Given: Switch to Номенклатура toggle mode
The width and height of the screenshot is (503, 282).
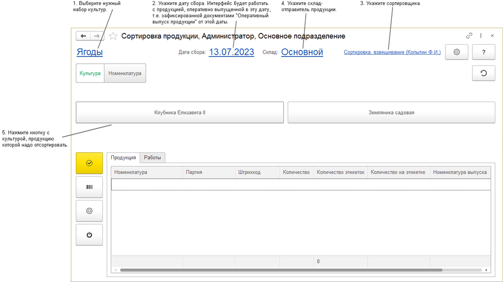Looking at the screenshot, I should [125, 73].
